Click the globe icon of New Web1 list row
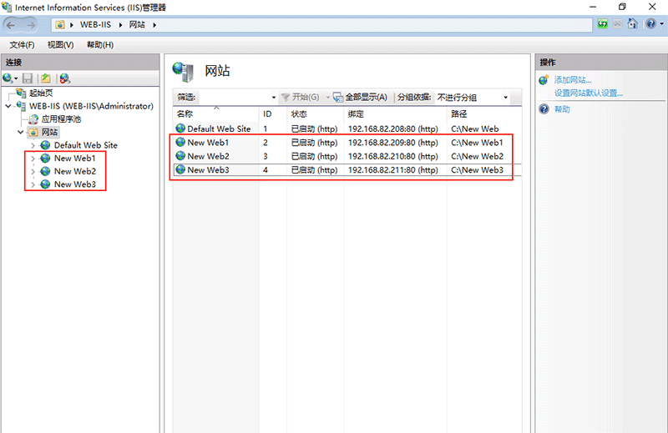The width and height of the screenshot is (668, 433). tap(180, 142)
